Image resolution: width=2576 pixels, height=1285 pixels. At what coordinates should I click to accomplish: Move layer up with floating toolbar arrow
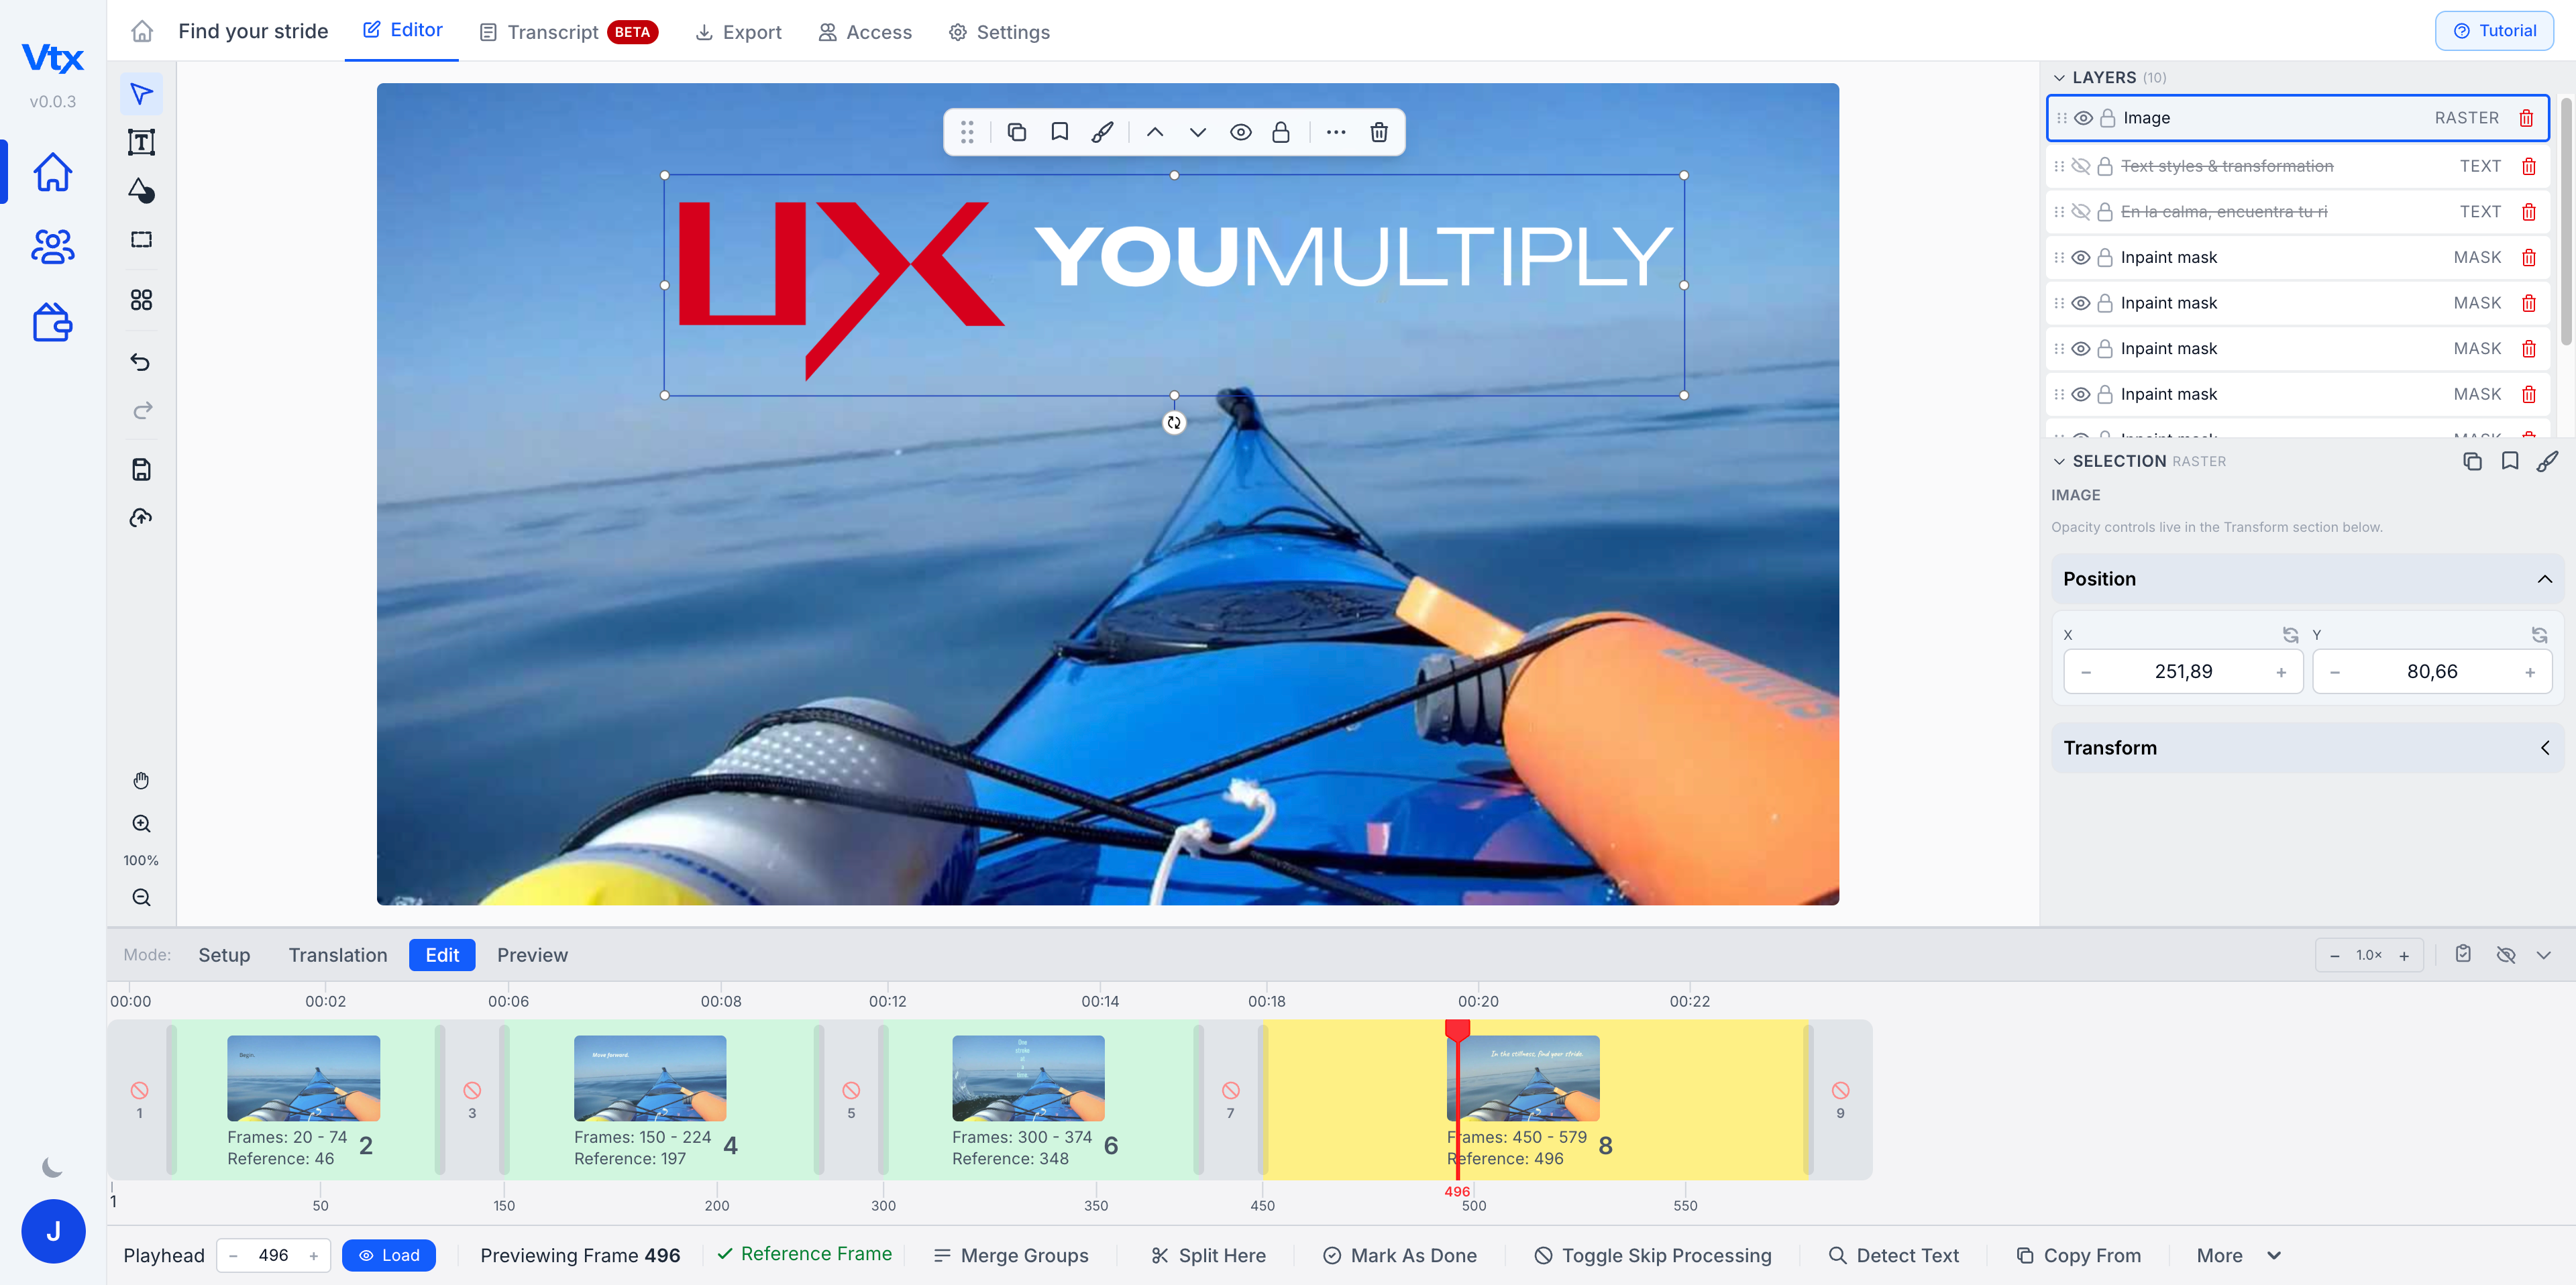[1155, 132]
